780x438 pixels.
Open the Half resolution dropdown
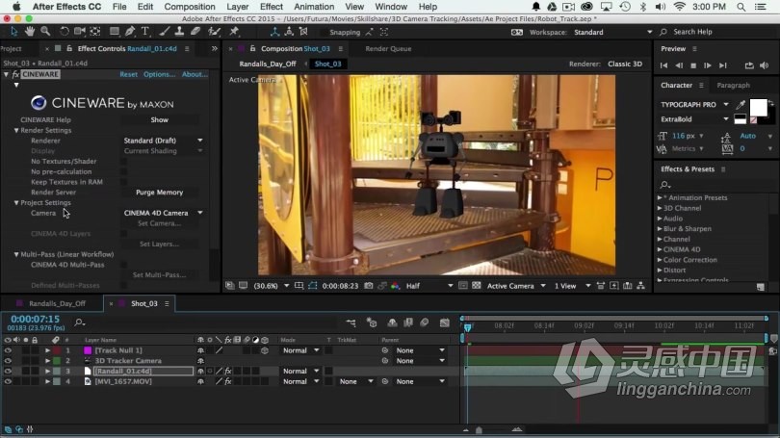429,286
